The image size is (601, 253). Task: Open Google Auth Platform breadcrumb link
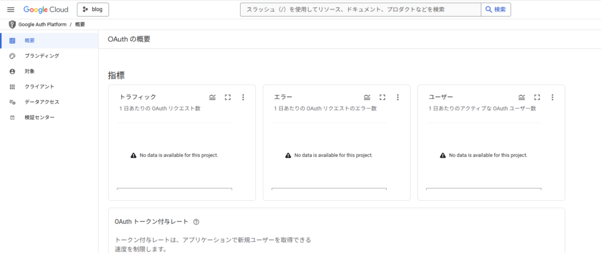point(42,25)
